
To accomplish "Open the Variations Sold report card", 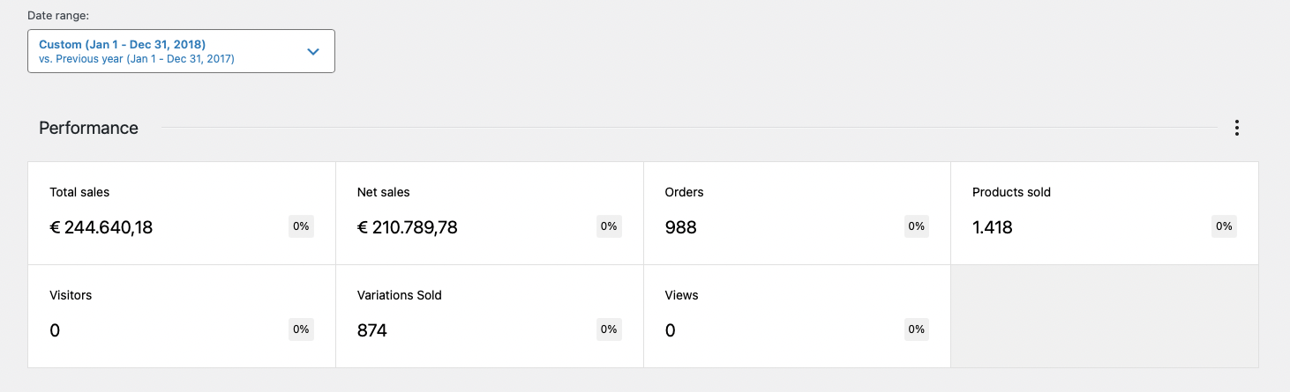I will (x=490, y=316).
